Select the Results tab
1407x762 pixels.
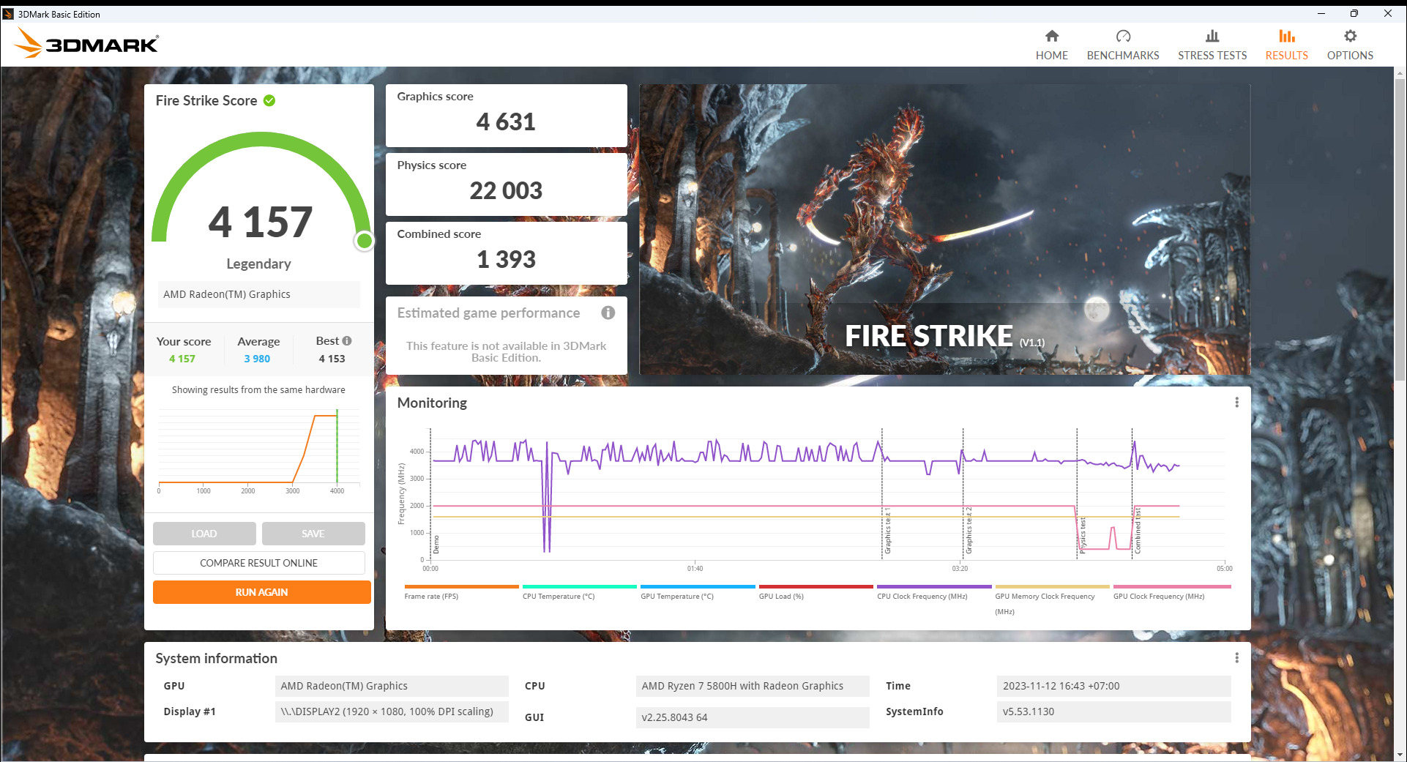pos(1286,45)
